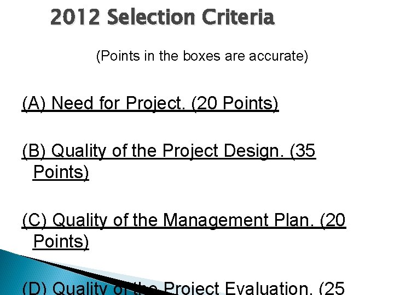Click the (D) marker
Screen dimensions: 394x295
34,288
